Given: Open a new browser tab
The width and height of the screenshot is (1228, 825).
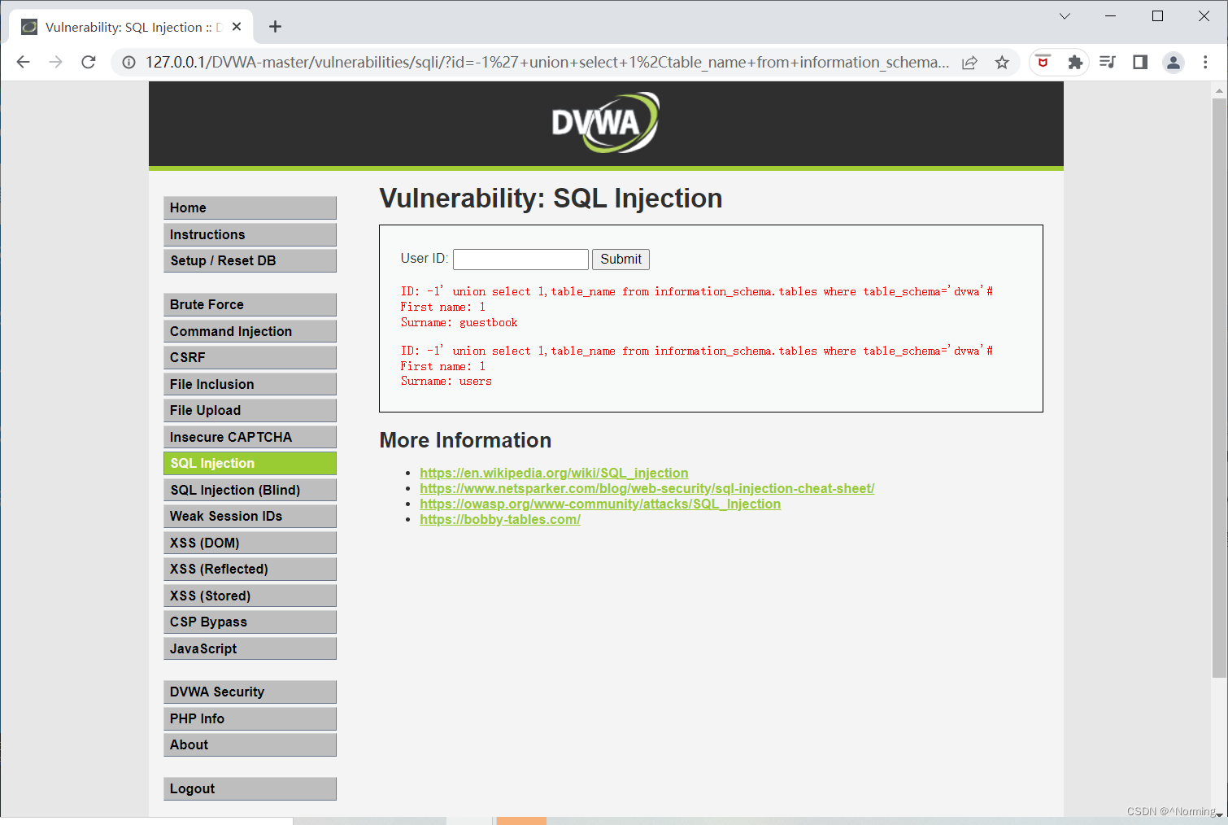Looking at the screenshot, I should coord(275,27).
